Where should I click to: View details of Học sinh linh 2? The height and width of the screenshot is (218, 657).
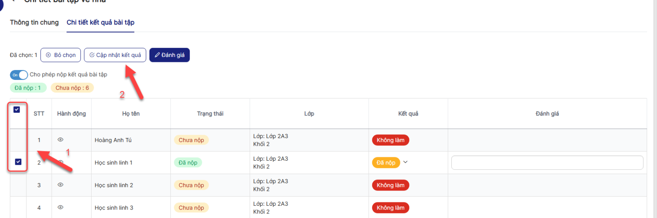click(x=60, y=185)
